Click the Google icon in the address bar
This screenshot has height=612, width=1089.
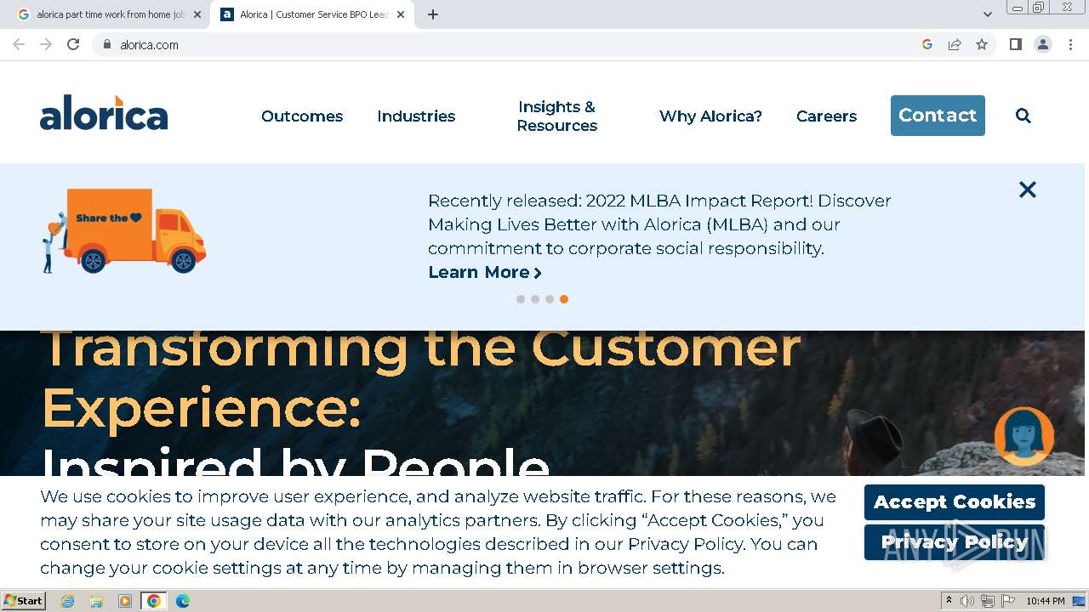click(927, 44)
